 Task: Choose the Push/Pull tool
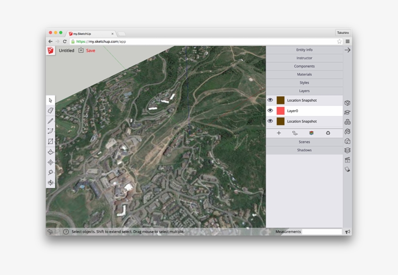point(50,152)
